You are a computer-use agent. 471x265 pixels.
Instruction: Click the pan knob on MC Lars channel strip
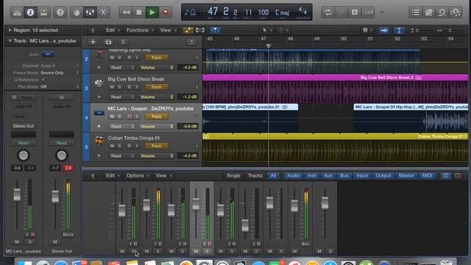24,155
